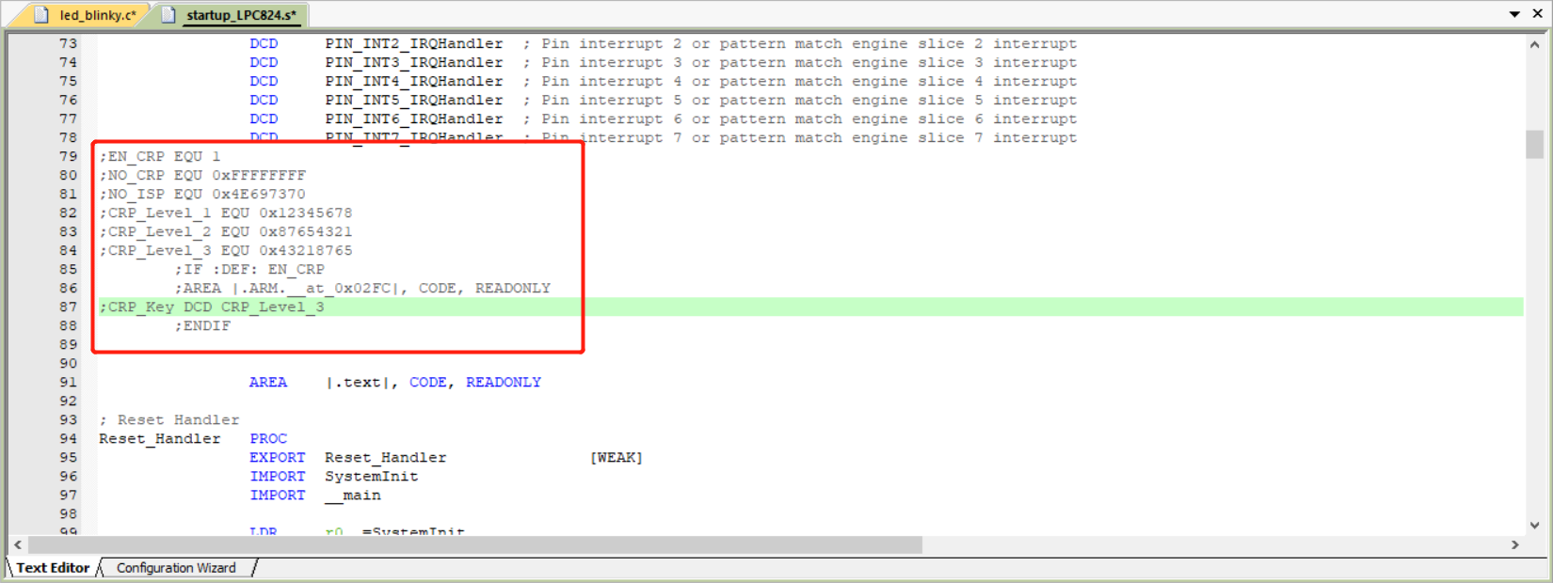This screenshot has height=583, width=1553.
Task: Click the READONLY keyword on line 91
Action: point(503,383)
